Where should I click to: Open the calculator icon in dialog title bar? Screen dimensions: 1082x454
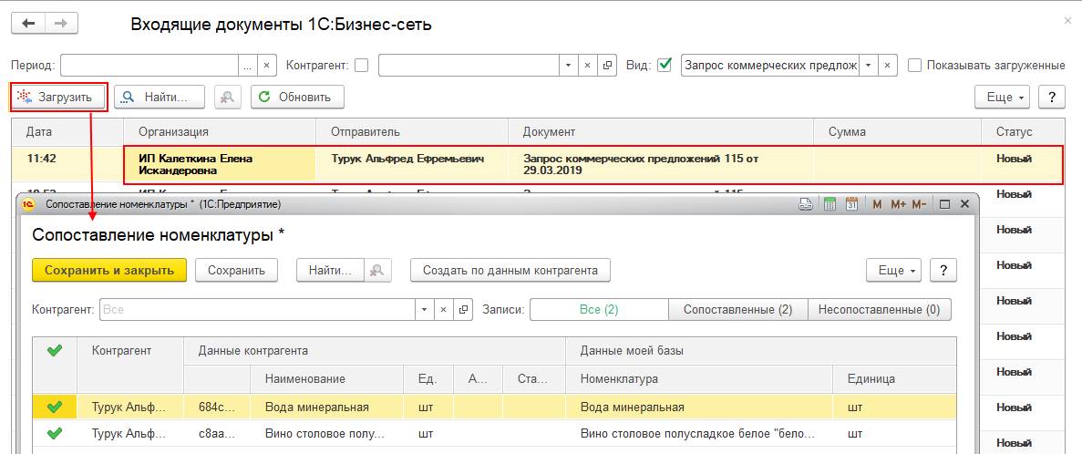(830, 204)
